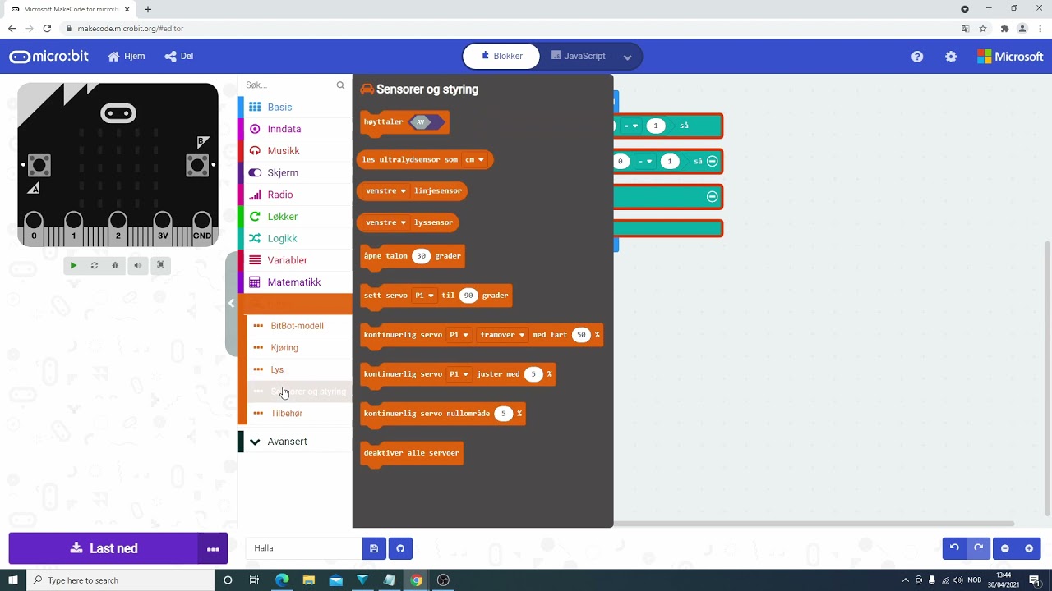Open the framover direction dropdown
The width and height of the screenshot is (1052, 591).
coord(502,335)
